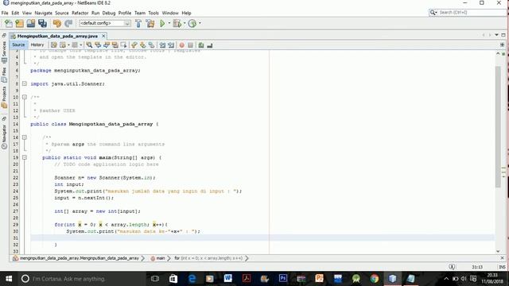
Task: Collapse the comment fold at line 16
Action: (x=25, y=137)
